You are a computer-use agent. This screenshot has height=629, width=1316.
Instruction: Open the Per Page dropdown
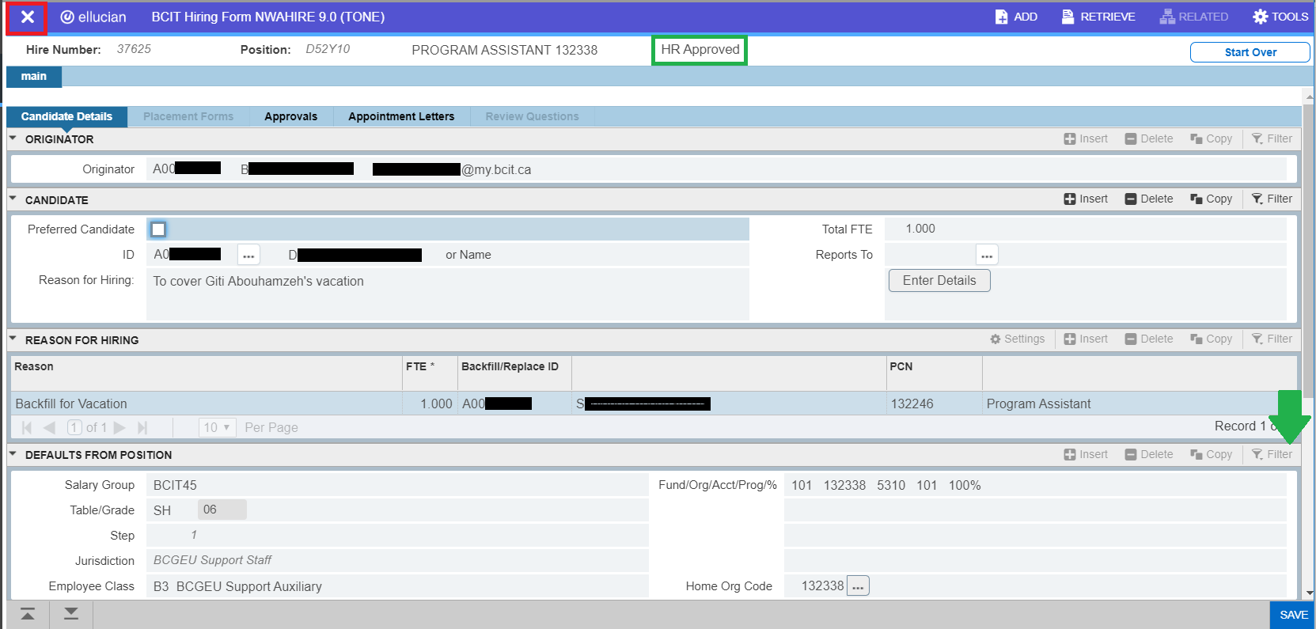click(x=217, y=427)
